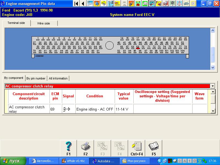This screenshot has width=220, height=165.
Task: Open the question-mark car fault icon
Action: 159,4
